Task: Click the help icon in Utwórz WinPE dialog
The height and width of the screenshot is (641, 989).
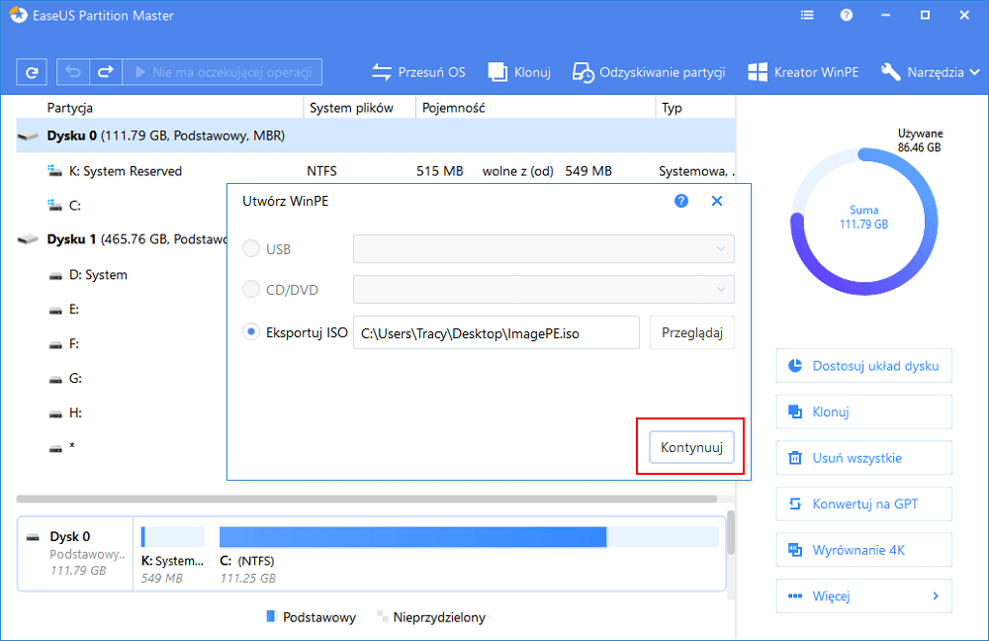Action: (x=681, y=201)
